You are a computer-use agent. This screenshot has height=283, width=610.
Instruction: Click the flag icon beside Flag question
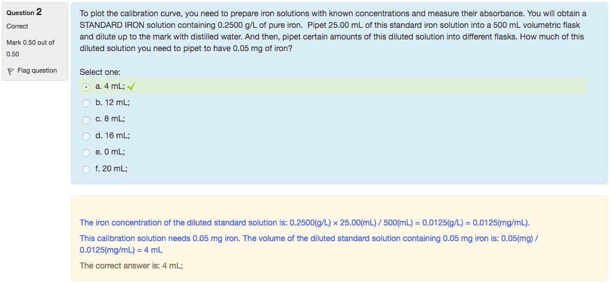(x=10, y=71)
